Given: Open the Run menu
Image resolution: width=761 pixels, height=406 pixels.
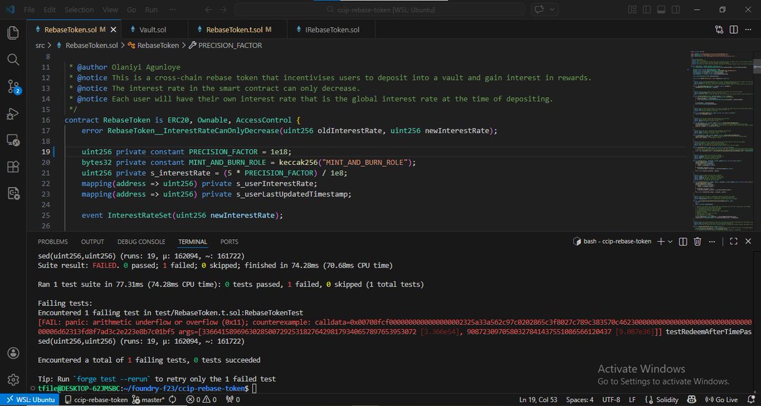Looking at the screenshot, I should pyautogui.click(x=152, y=10).
